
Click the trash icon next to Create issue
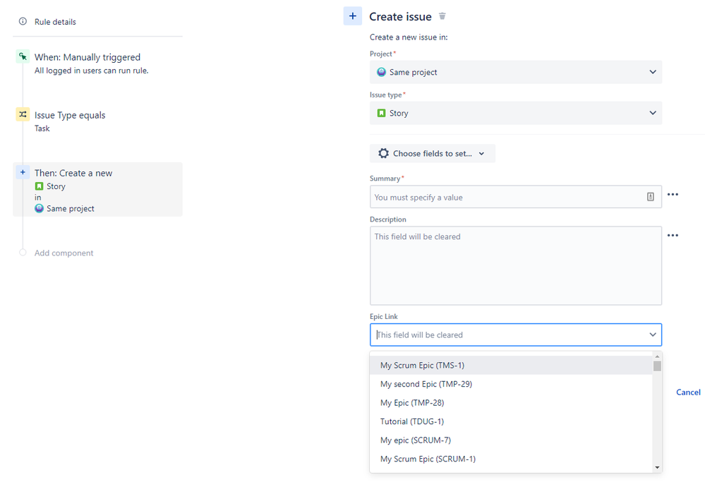[x=442, y=16]
